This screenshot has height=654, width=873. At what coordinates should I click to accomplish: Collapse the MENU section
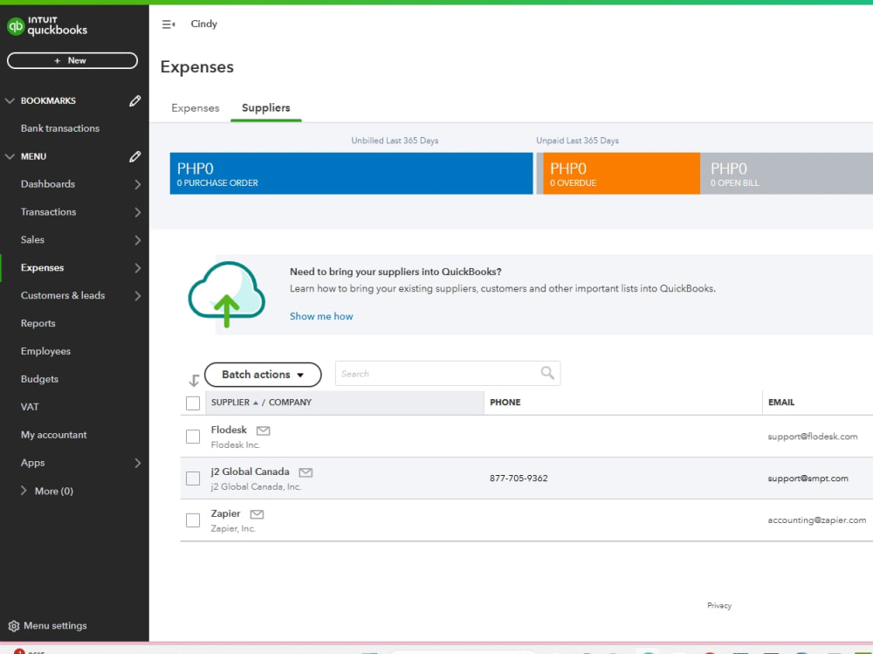coord(10,156)
